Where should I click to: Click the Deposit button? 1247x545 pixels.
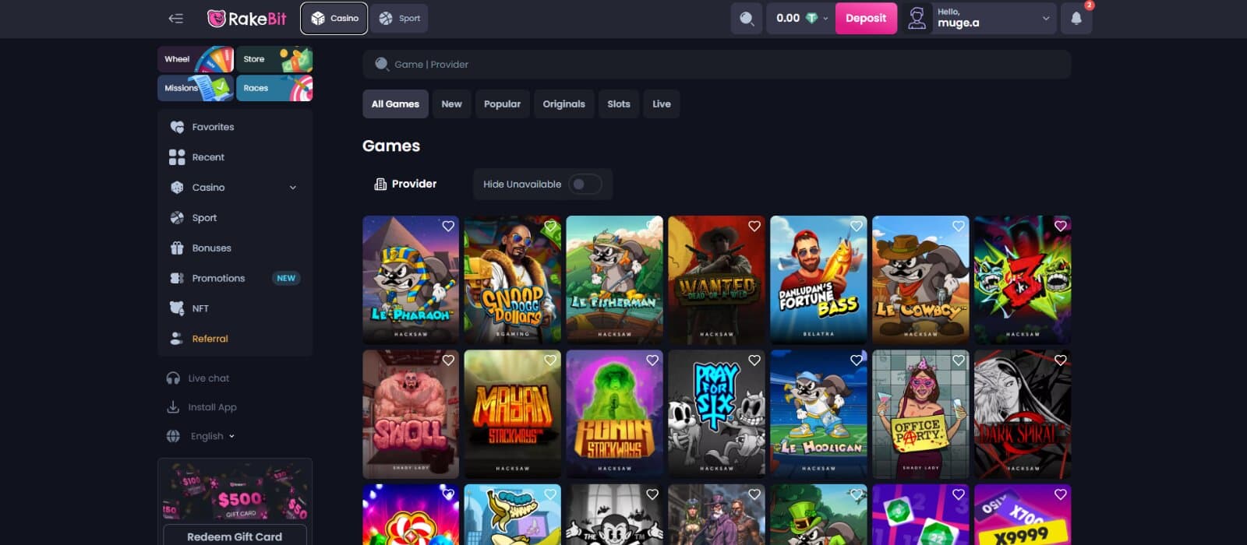pos(866,19)
